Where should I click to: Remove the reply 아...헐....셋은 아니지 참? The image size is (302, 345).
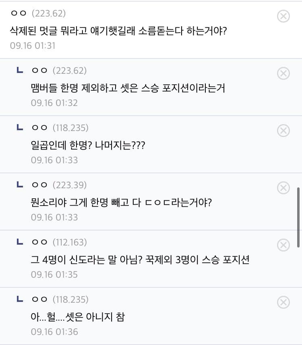283,302
